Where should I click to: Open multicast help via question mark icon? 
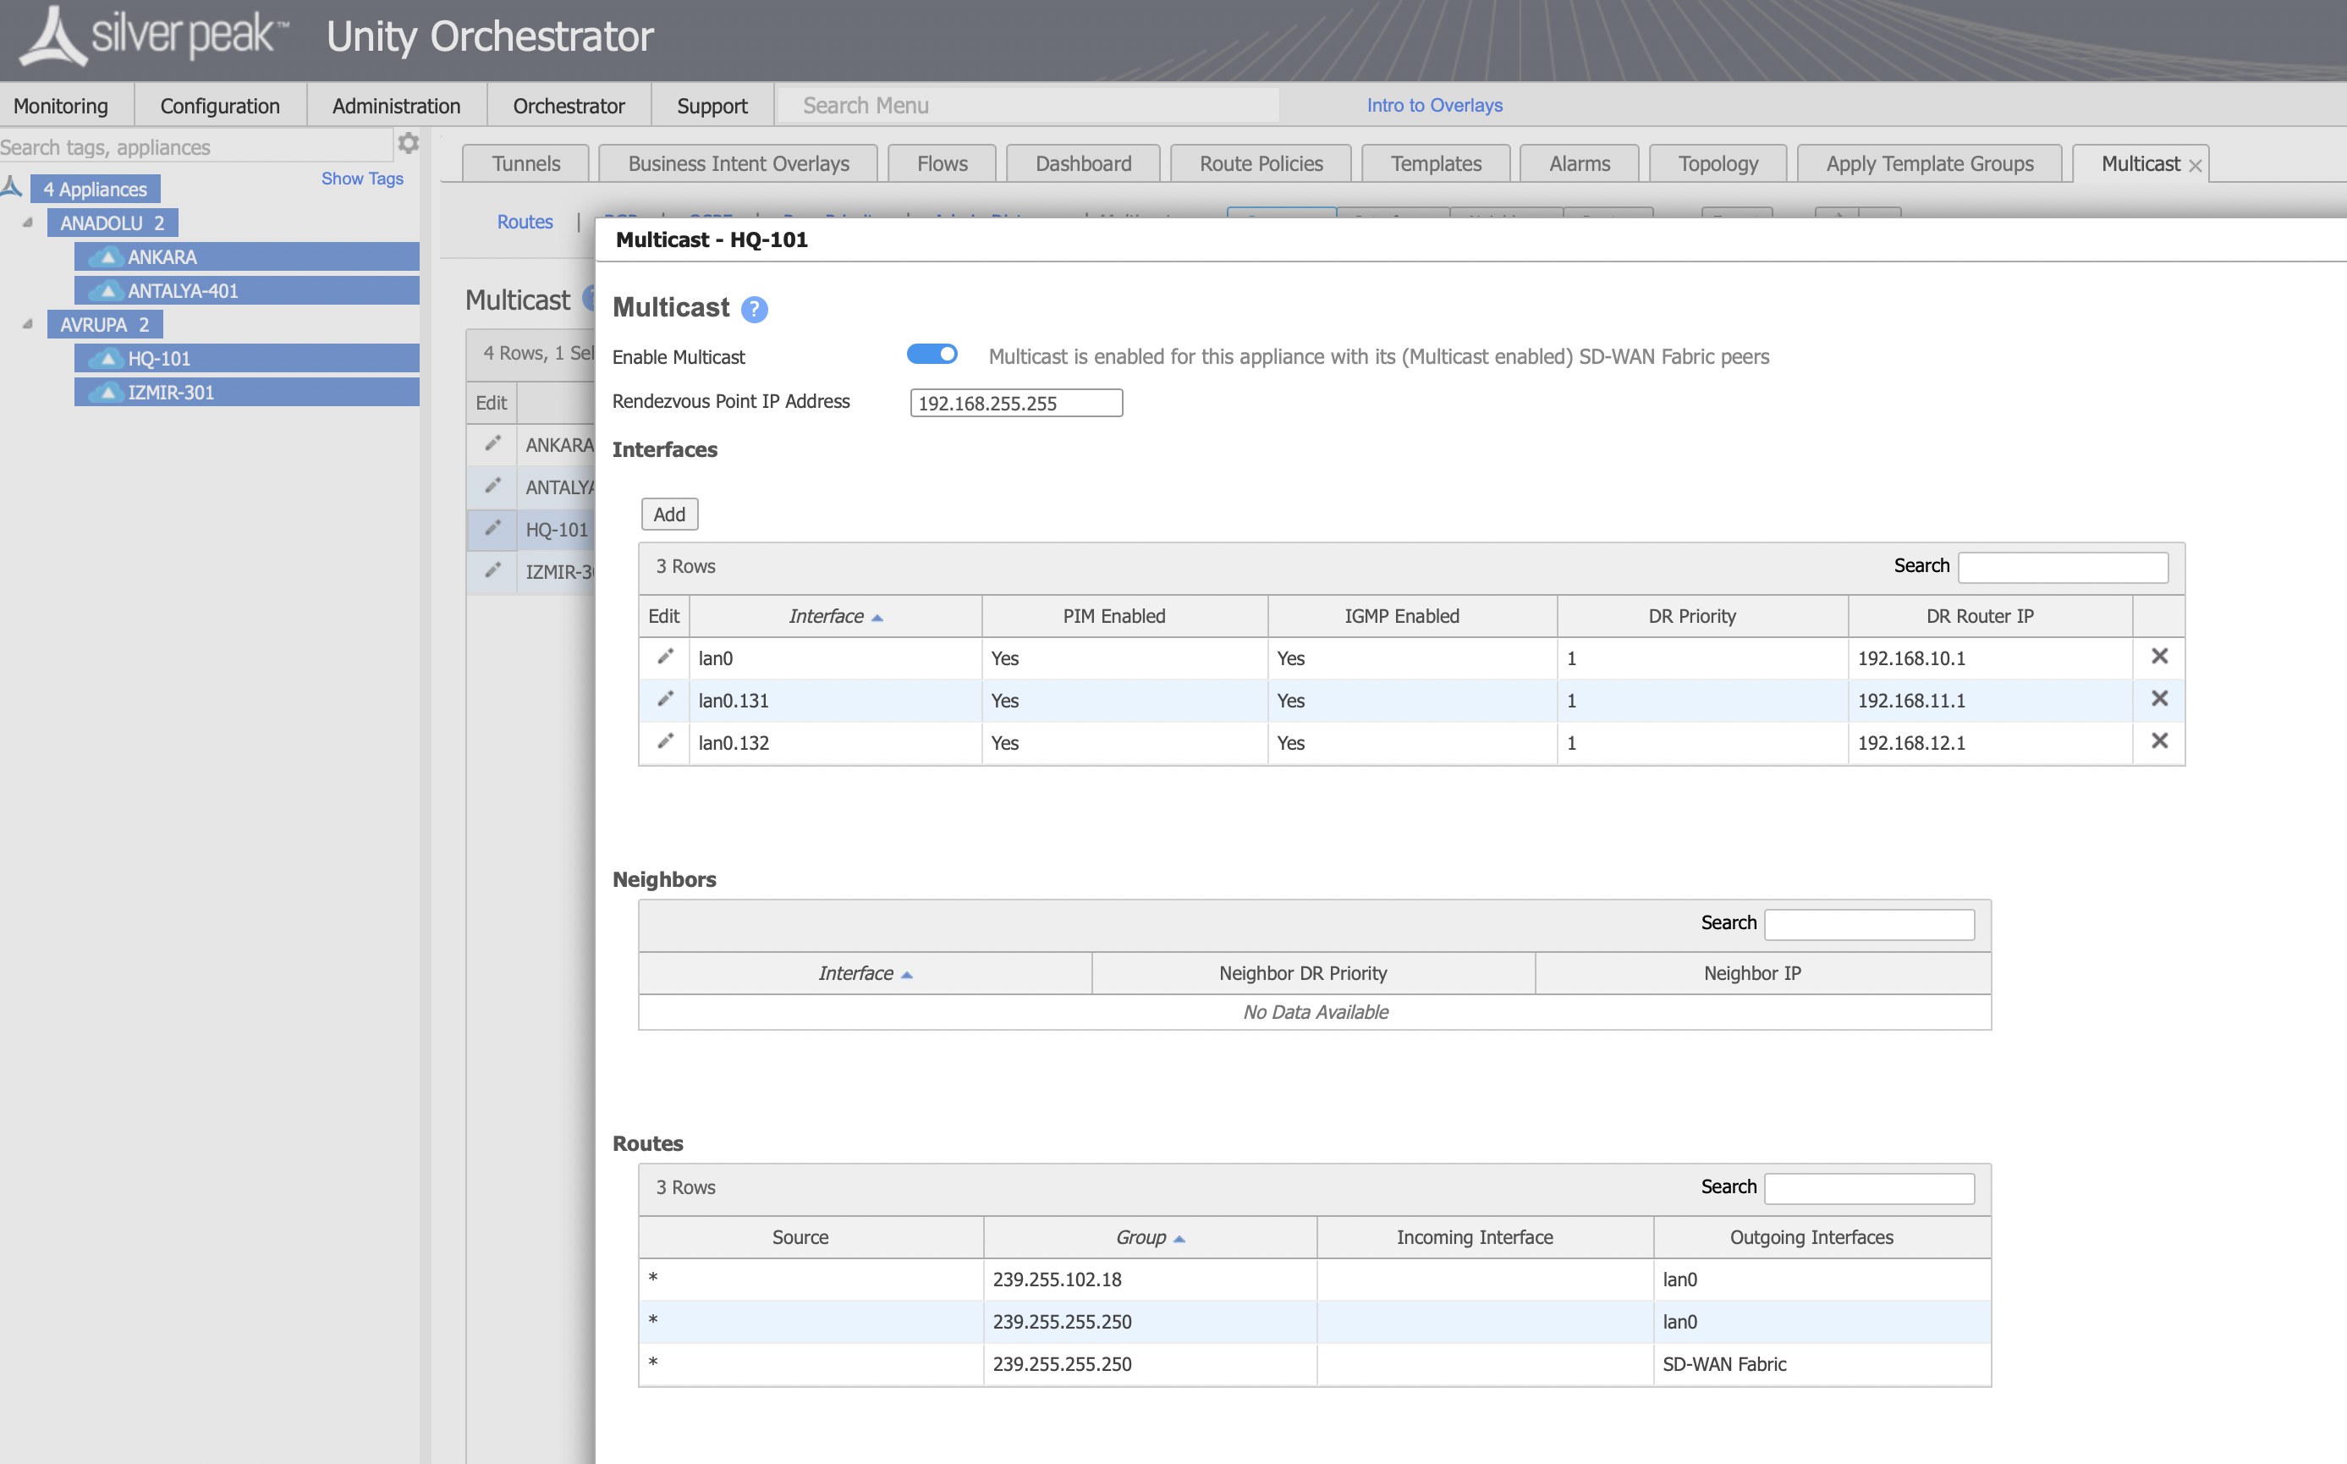(x=753, y=309)
